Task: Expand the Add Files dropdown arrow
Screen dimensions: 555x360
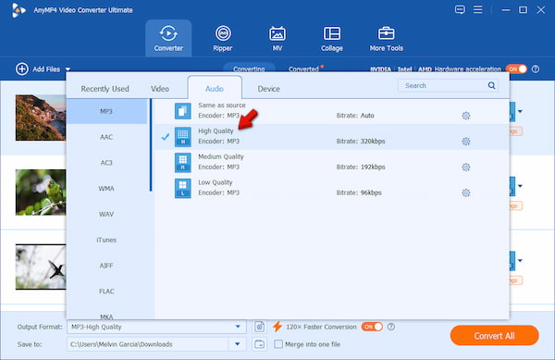Action: coord(68,69)
